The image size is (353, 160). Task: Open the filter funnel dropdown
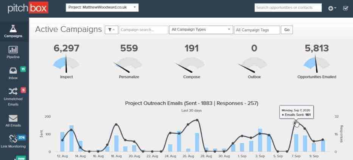click(112, 30)
